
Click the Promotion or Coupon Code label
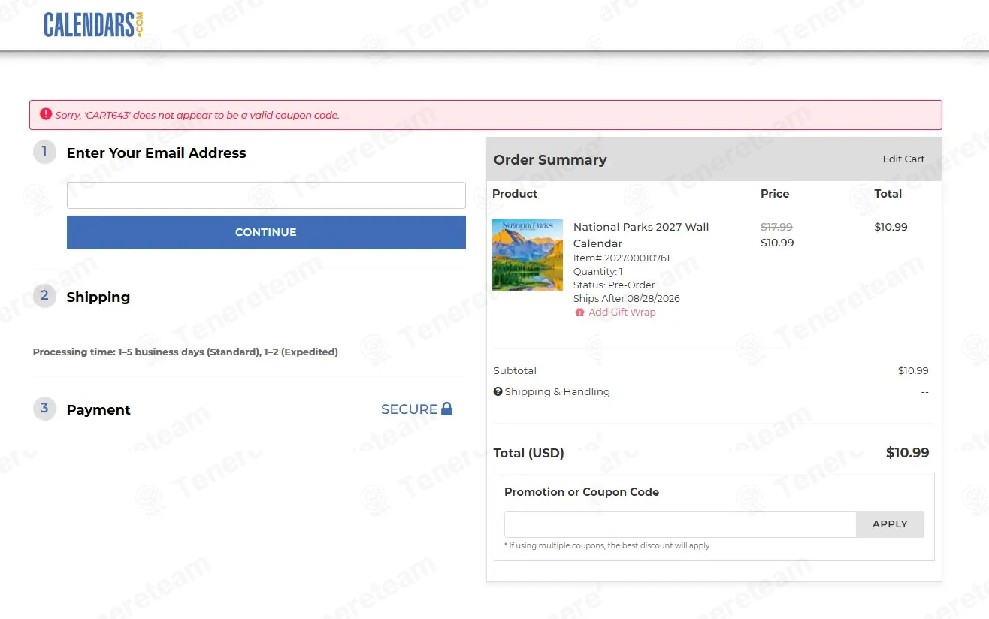coord(582,492)
